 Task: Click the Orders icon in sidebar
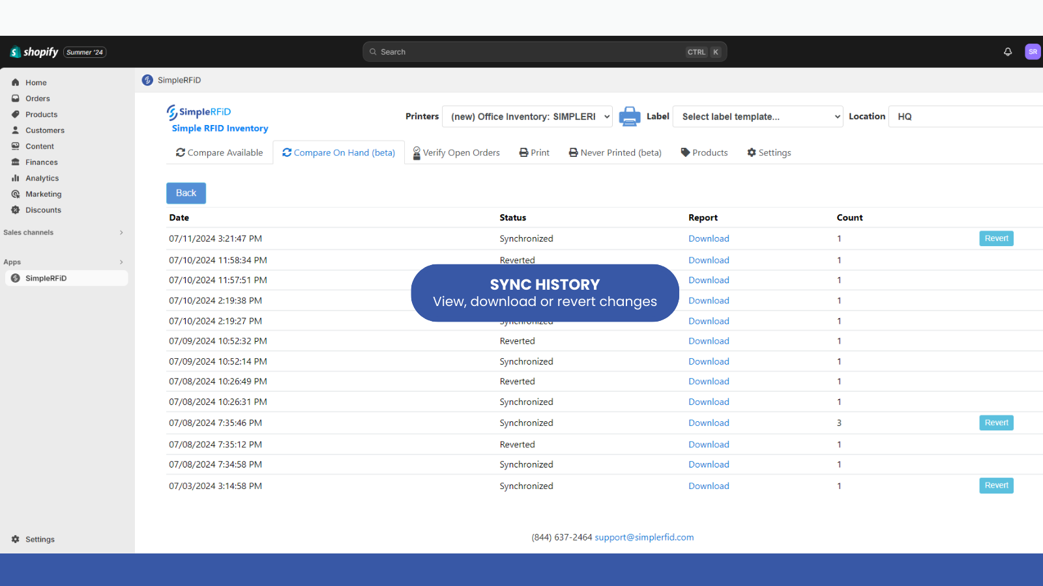click(x=16, y=98)
